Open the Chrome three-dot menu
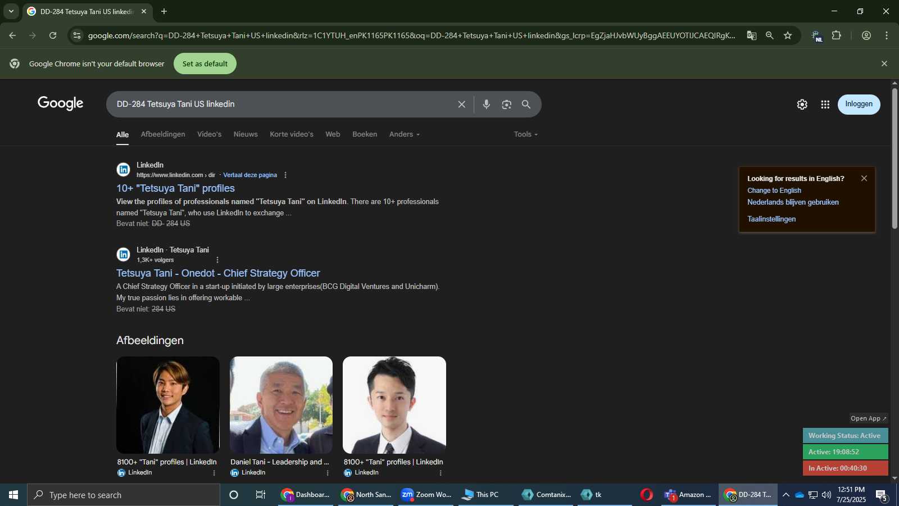The height and width of the screenshot is (506, 899). 887,35
